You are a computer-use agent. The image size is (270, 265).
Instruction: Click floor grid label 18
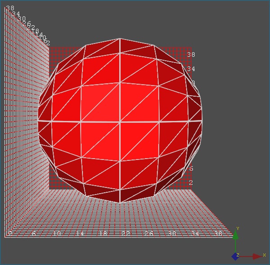[103, 234]
